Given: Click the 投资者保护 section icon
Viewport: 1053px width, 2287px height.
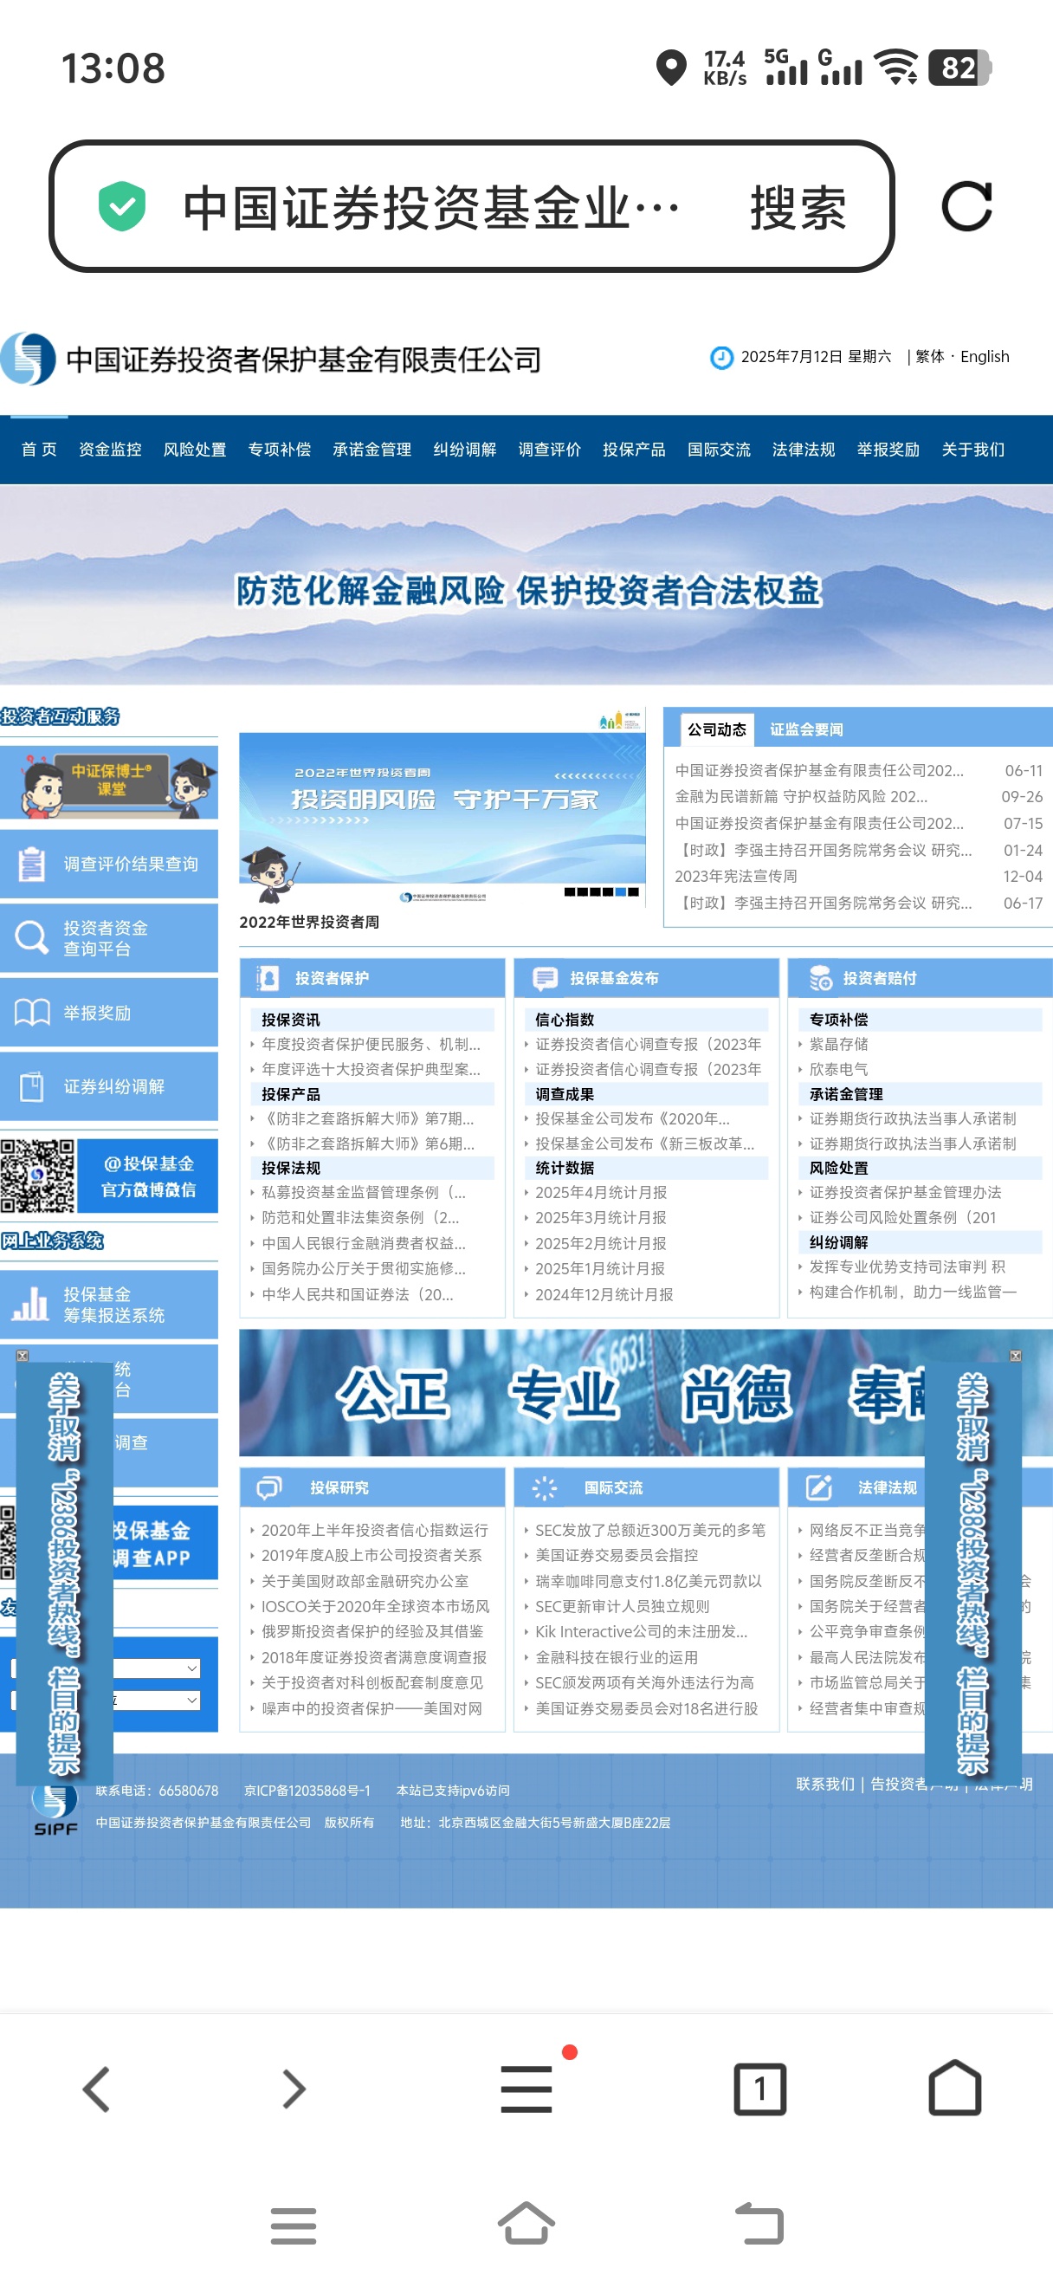Looking at the screenshot, I should point(267,977).
